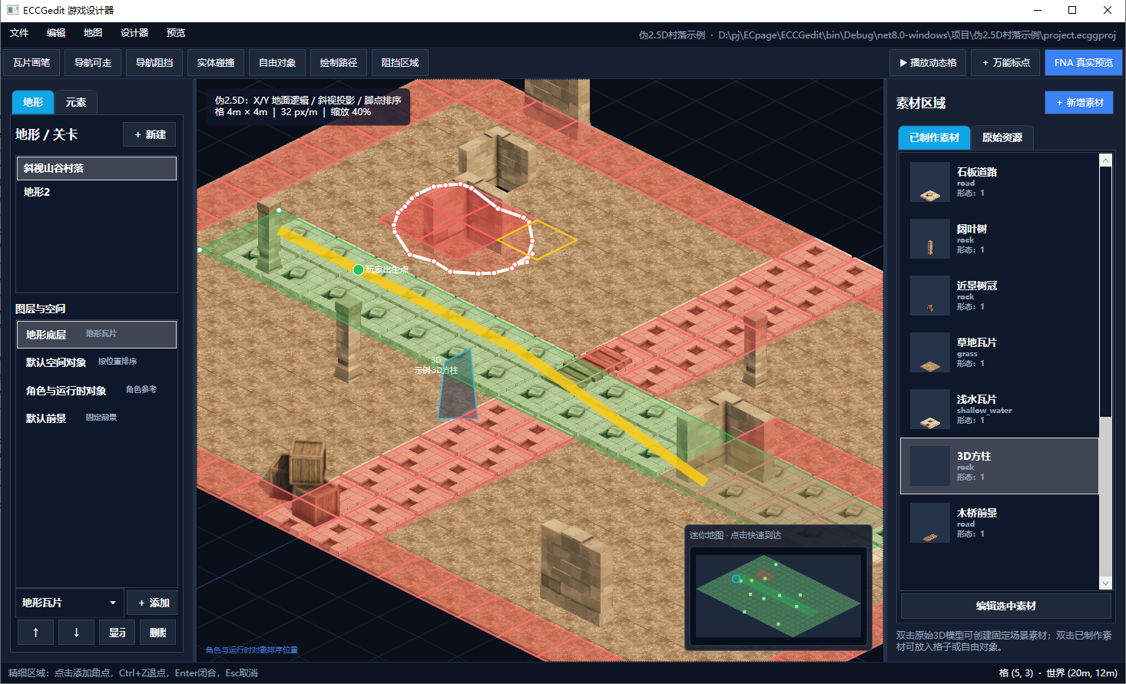Click the + 新增素材 button

[x=1079, y=102]
